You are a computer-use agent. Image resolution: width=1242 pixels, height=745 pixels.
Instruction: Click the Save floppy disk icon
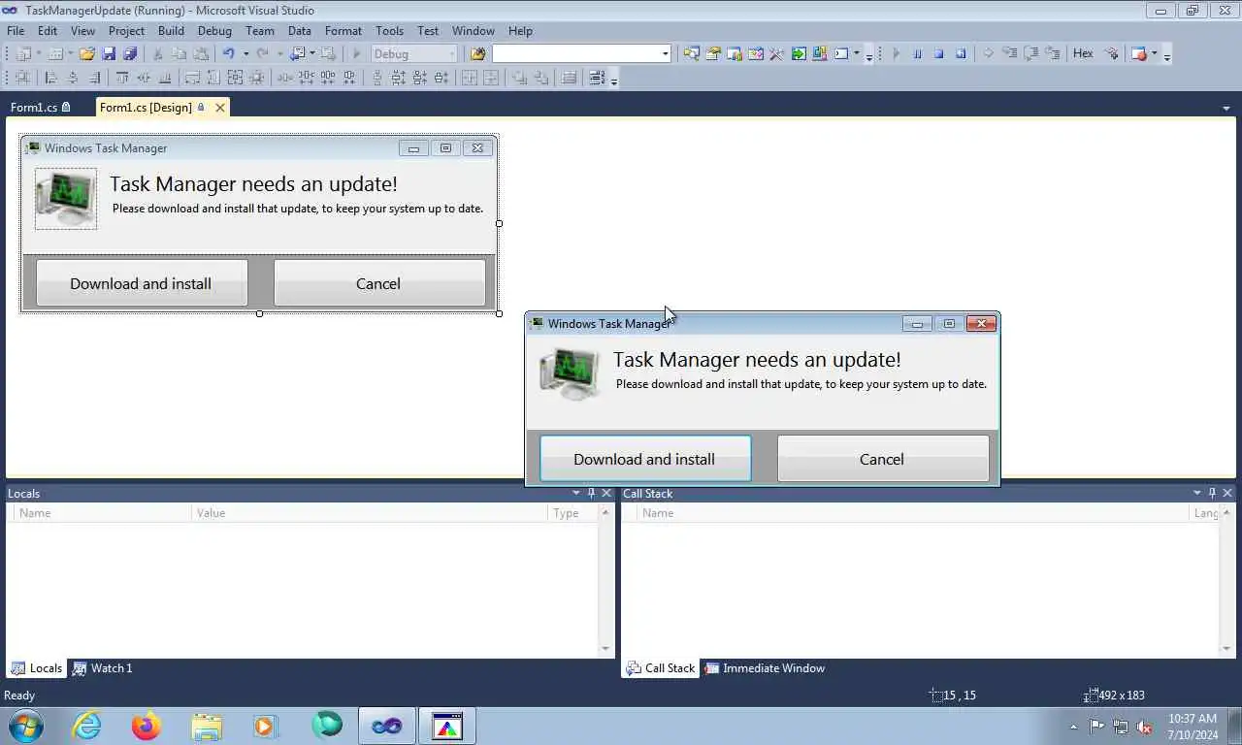[109, 54]
